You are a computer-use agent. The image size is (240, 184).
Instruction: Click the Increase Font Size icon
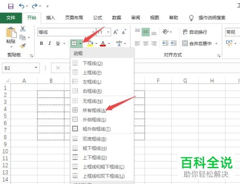(116, 32)
